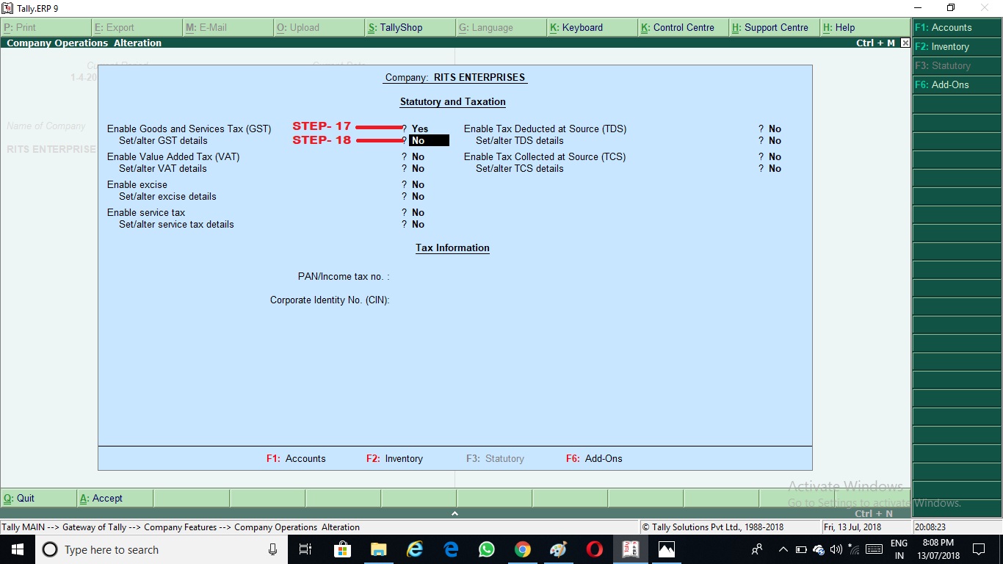Click F6: Add-Ons at form bottom
This screenshot has width=1003, height=564.
(x=594, y=458)
